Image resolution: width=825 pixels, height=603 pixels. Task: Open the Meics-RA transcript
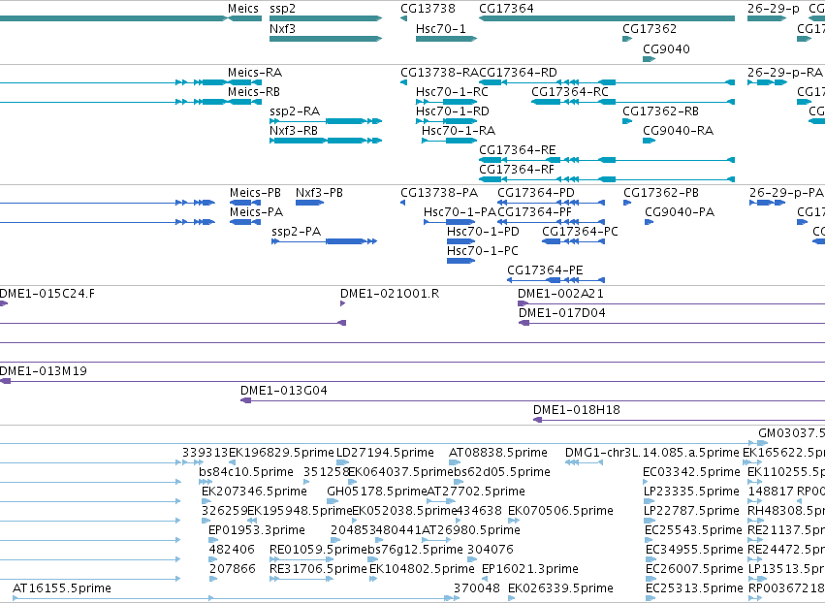point(255,73)
